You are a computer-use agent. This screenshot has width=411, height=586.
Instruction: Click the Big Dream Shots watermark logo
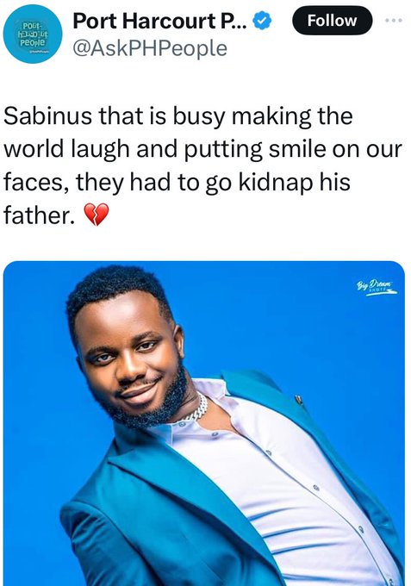tap(377, 288)
